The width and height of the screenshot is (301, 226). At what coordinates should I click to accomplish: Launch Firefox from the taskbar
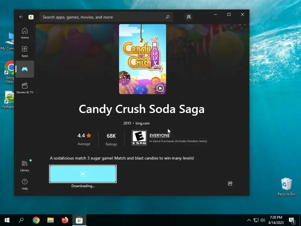pos(65,220)
